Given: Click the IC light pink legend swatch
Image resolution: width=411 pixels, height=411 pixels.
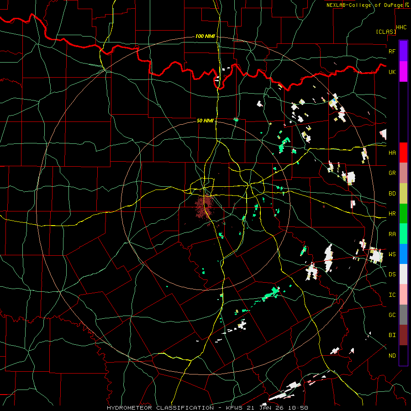Looking at the screenshot, I should pos(403,295).
